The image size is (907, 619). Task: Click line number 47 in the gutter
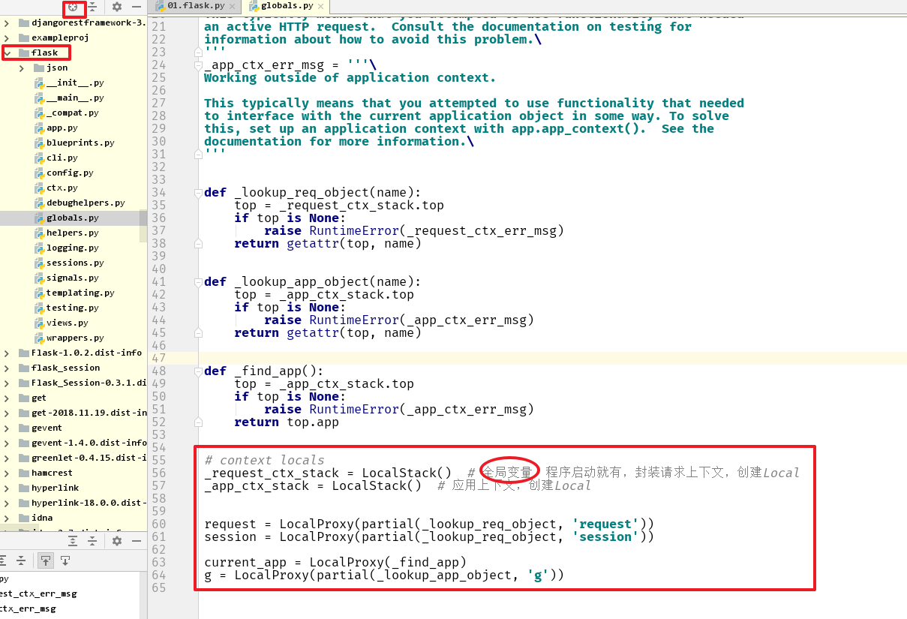point(158,358)
